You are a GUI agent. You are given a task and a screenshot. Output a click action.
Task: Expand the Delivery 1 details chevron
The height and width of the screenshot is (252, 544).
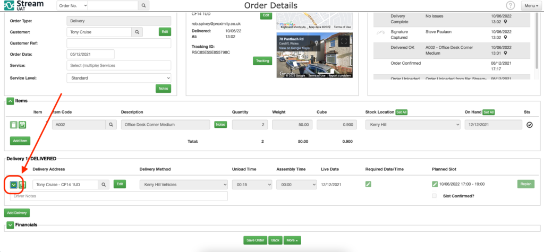tap(13, 185)
